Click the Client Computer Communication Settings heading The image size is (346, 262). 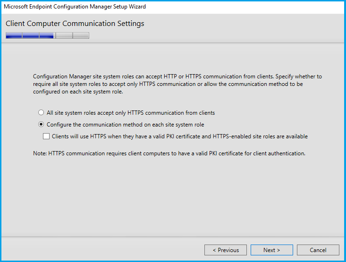[75, 24]
